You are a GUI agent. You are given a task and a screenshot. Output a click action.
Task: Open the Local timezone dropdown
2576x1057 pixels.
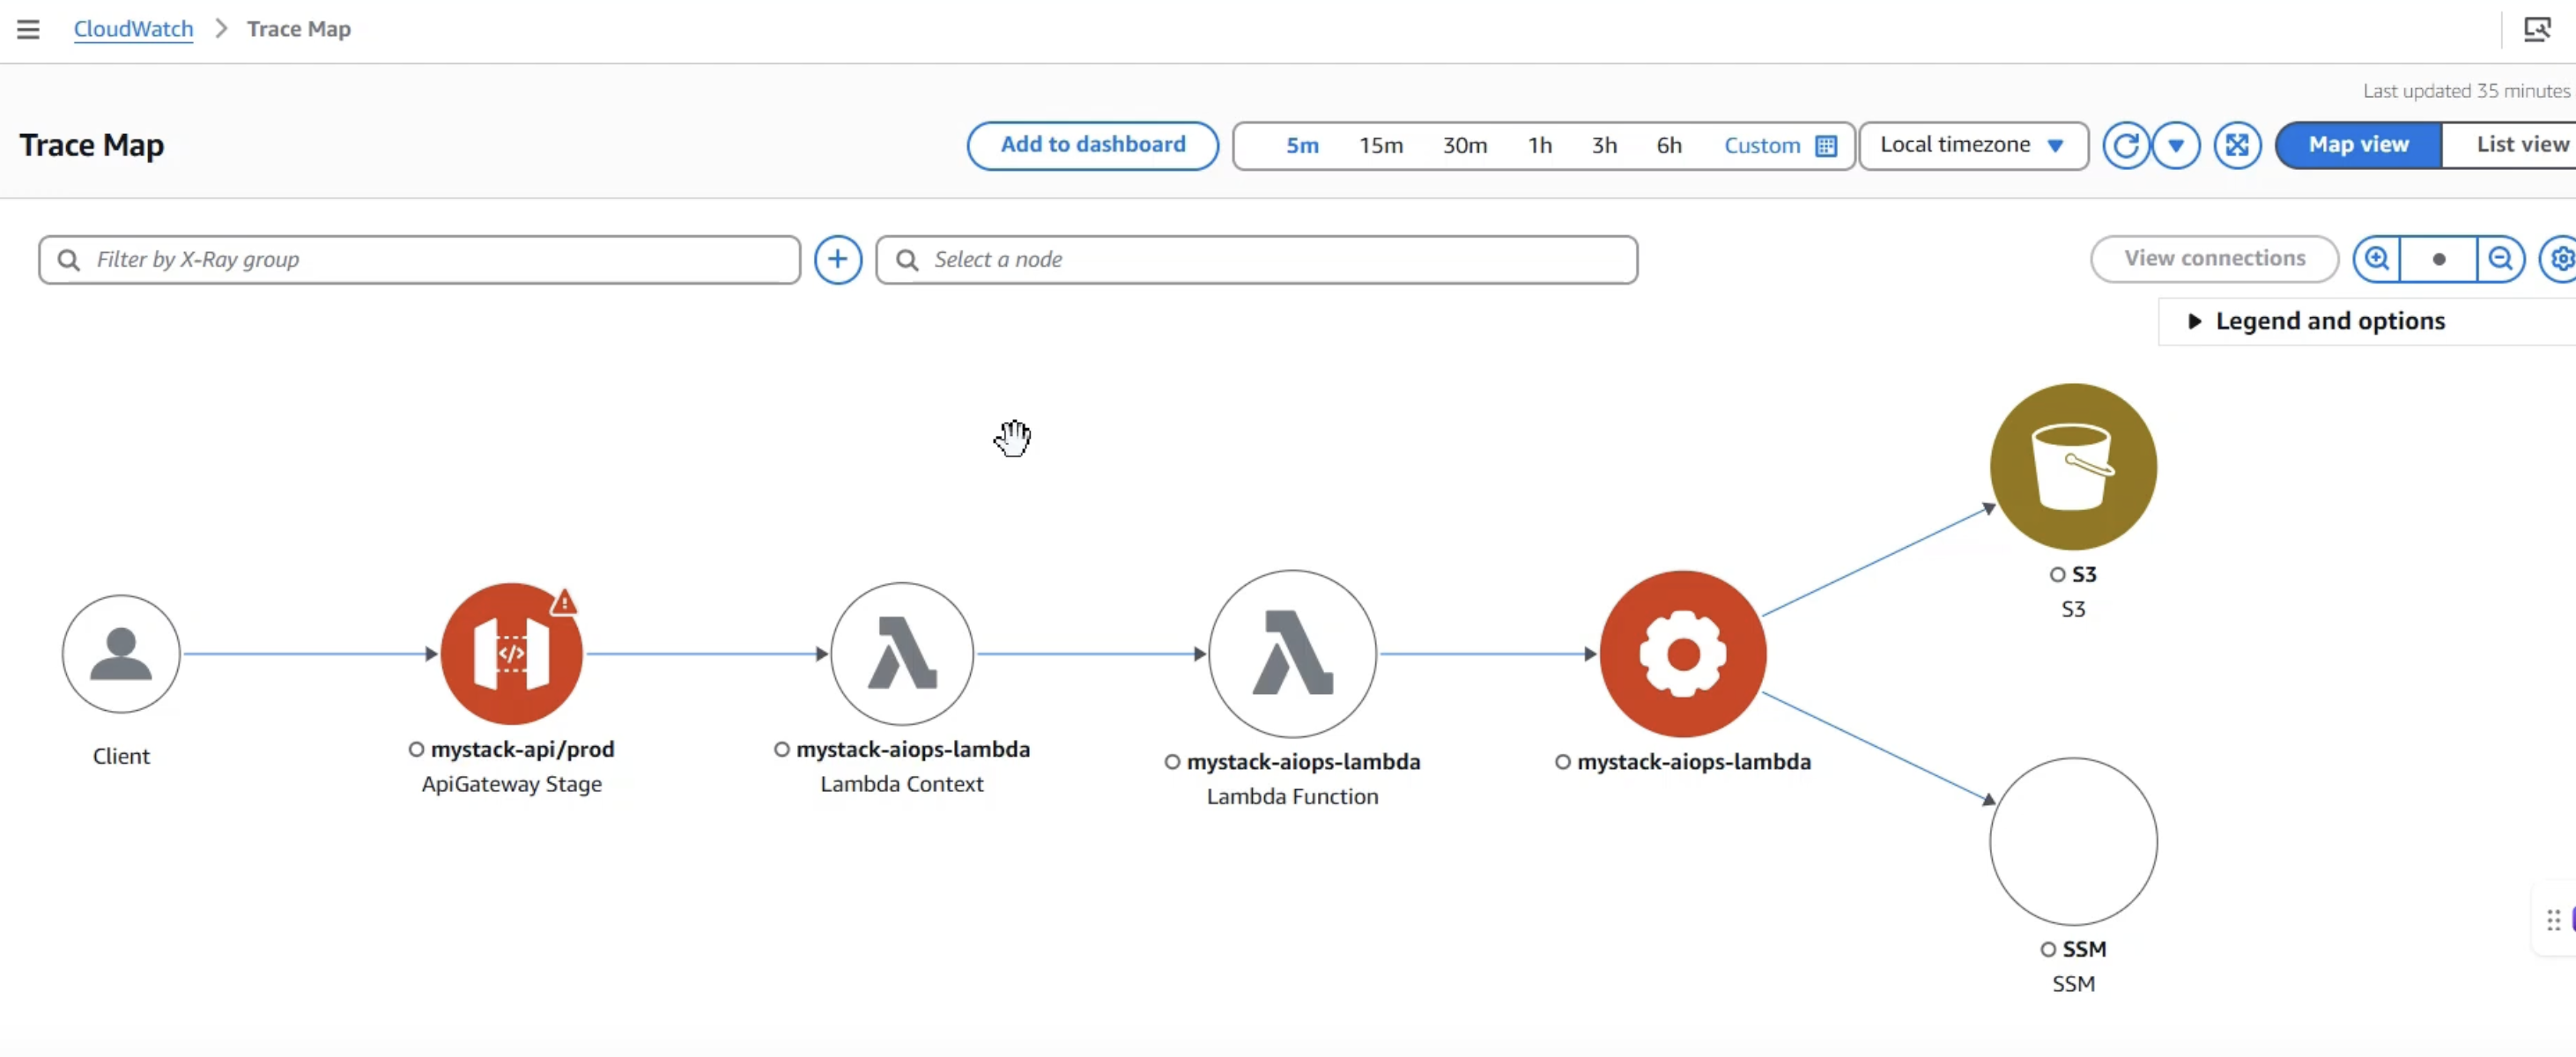pos(1972,145)
